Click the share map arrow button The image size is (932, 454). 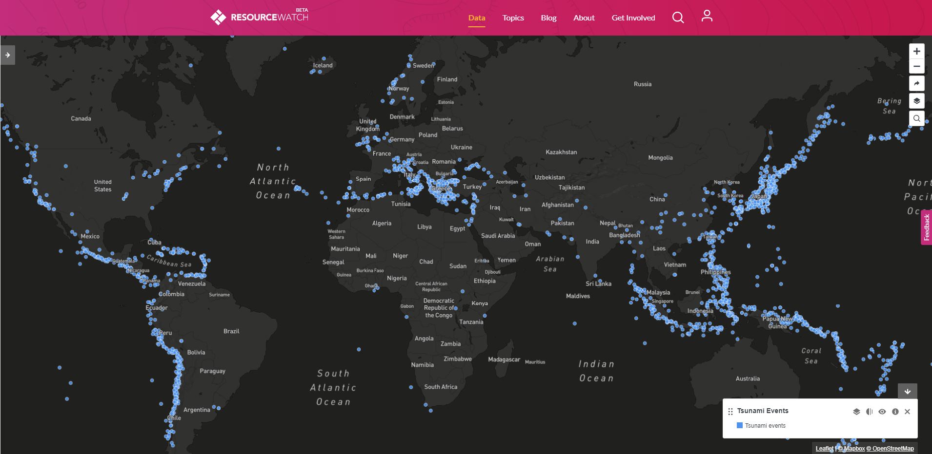point(916,84)
